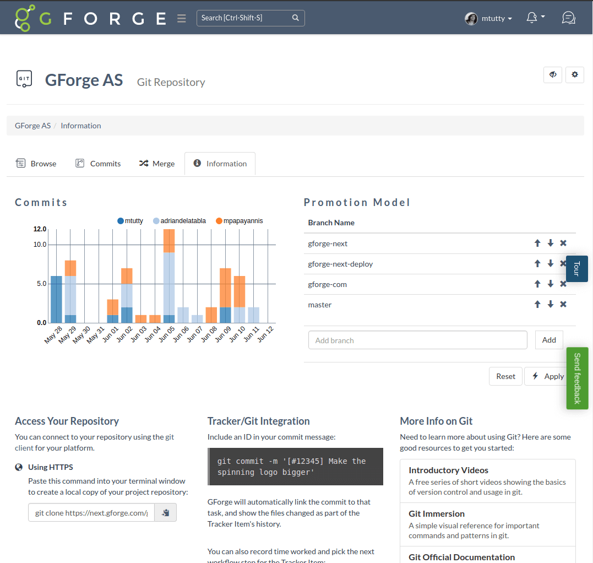The width and height of the screenshot is (593, 563).
Task: Open the chat messages icon
Action: (568, 18)
